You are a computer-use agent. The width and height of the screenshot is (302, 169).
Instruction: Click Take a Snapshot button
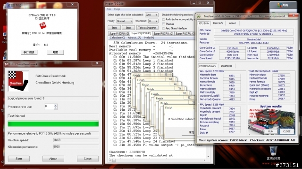tap(147, 28)
